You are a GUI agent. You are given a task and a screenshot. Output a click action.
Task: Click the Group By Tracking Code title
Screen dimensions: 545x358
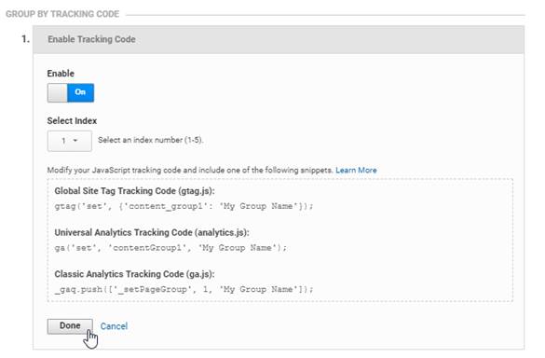point(62,14)
